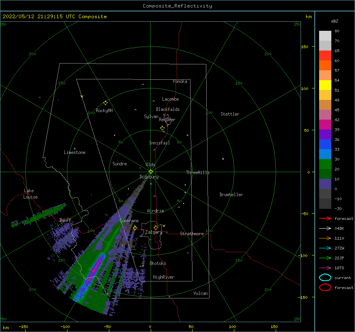Click the white 04DK arrow icon
Viewport: 355px width, 332px height.
click(325, 229)
